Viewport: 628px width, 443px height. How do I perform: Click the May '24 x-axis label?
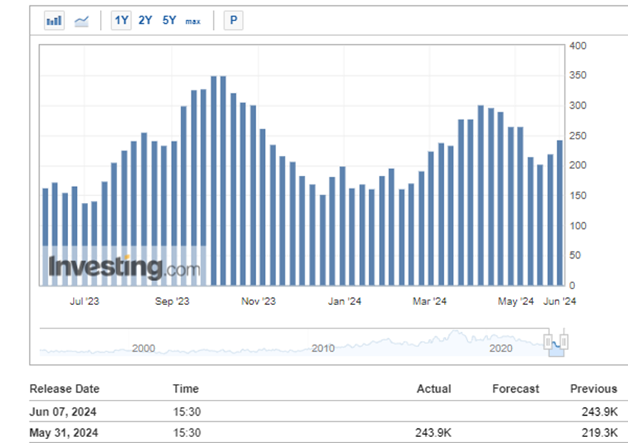click(x=515, y=301)
